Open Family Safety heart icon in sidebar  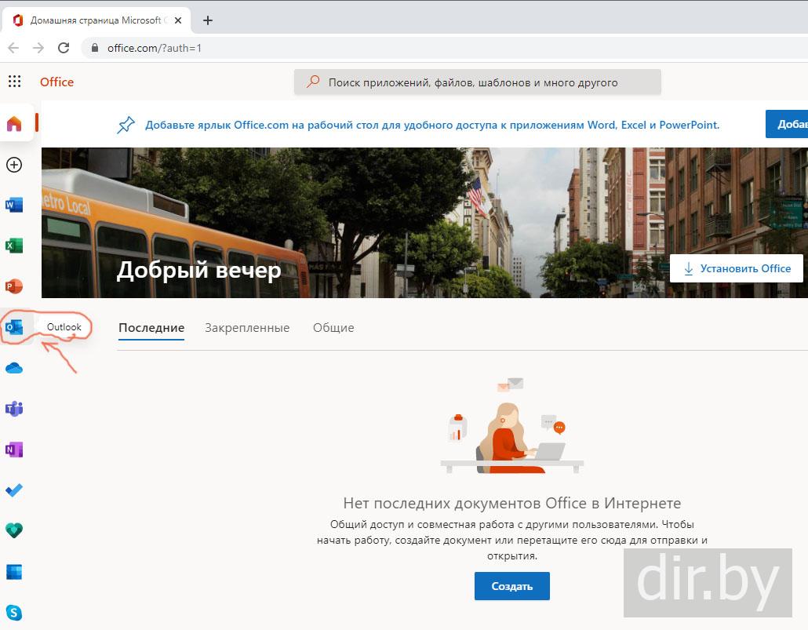click(14, 530)
